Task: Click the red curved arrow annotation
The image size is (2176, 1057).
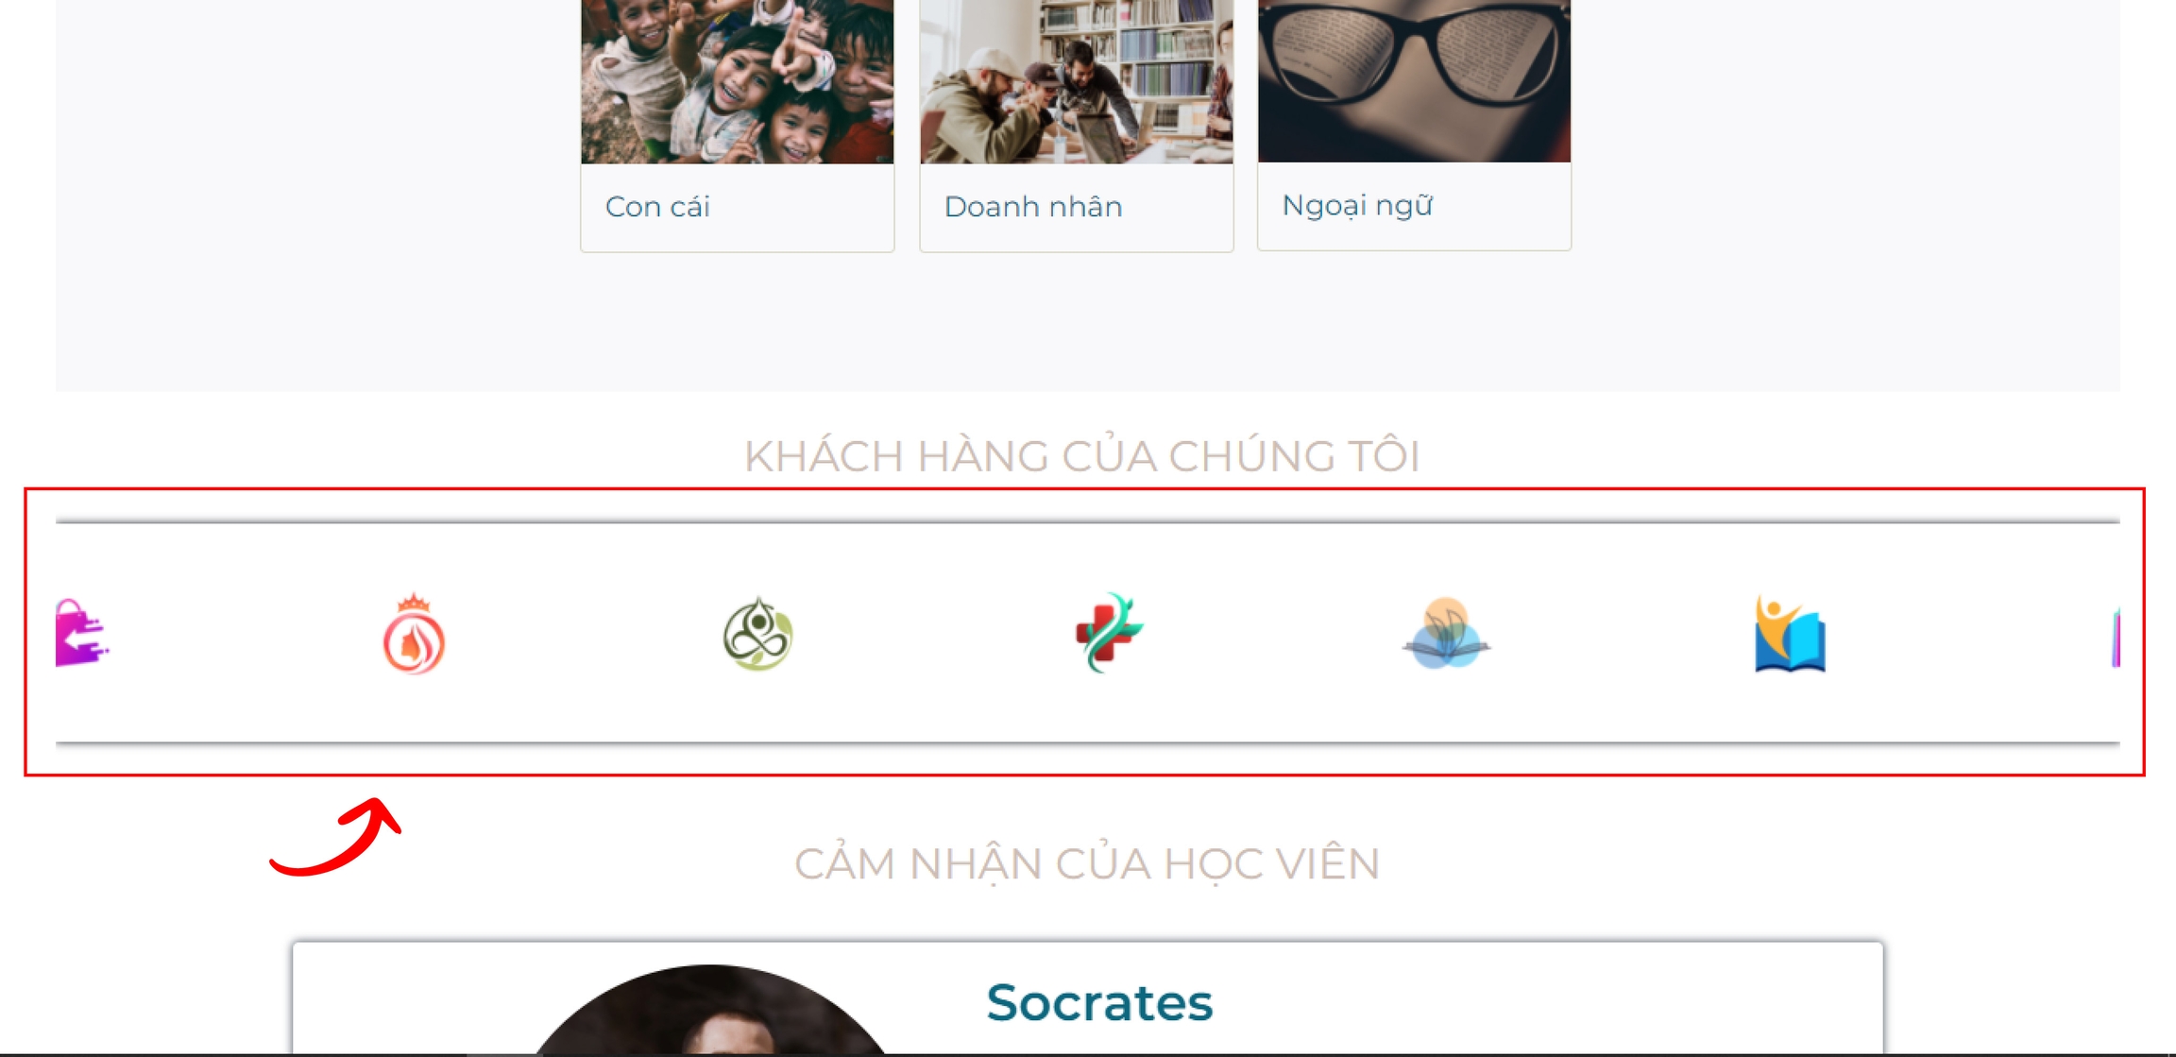Action: (336, 837)
